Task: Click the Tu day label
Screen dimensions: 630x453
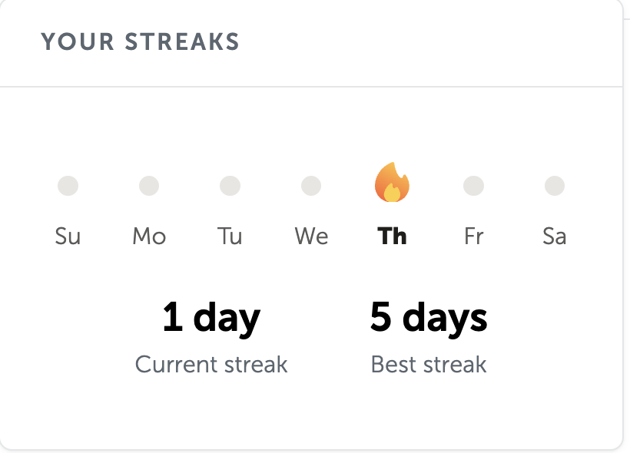Action: coord(230,236)
